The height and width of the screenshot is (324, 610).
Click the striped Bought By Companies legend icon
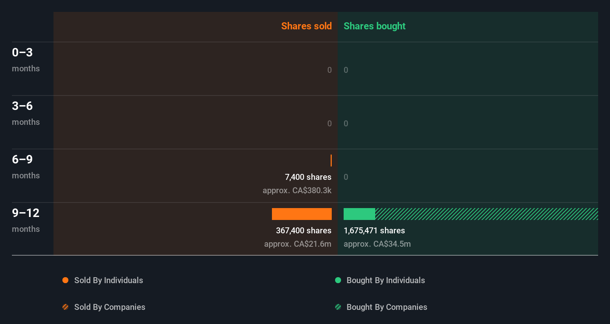pyautogui.click(x=338, y=307)
